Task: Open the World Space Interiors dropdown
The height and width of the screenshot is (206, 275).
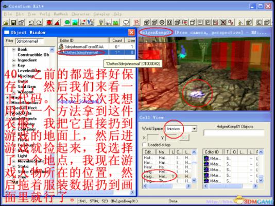Action: pyautogui.click(x=194, y=129)
